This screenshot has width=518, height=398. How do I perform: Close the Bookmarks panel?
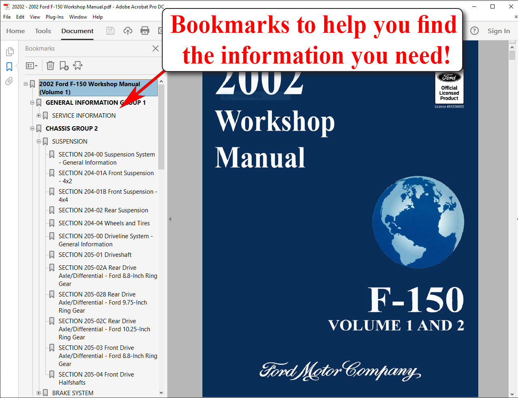(155, 49)
